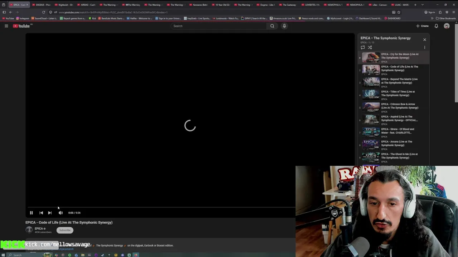Open the browser application menu
The height and width of the screenshot is (257, 458).
pyautogui.click(x=453, y=12)
